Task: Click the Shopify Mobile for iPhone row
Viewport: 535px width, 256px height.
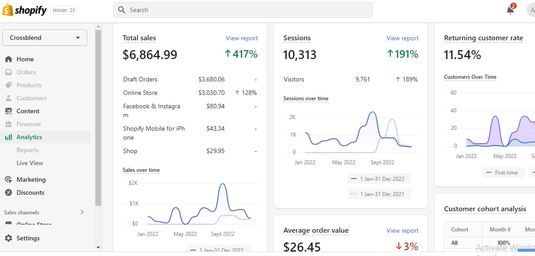Action: [x=190, y=133]
